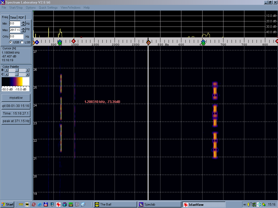
Task: Decrease Max frequency with down arrow
Action: pos(23,31)
